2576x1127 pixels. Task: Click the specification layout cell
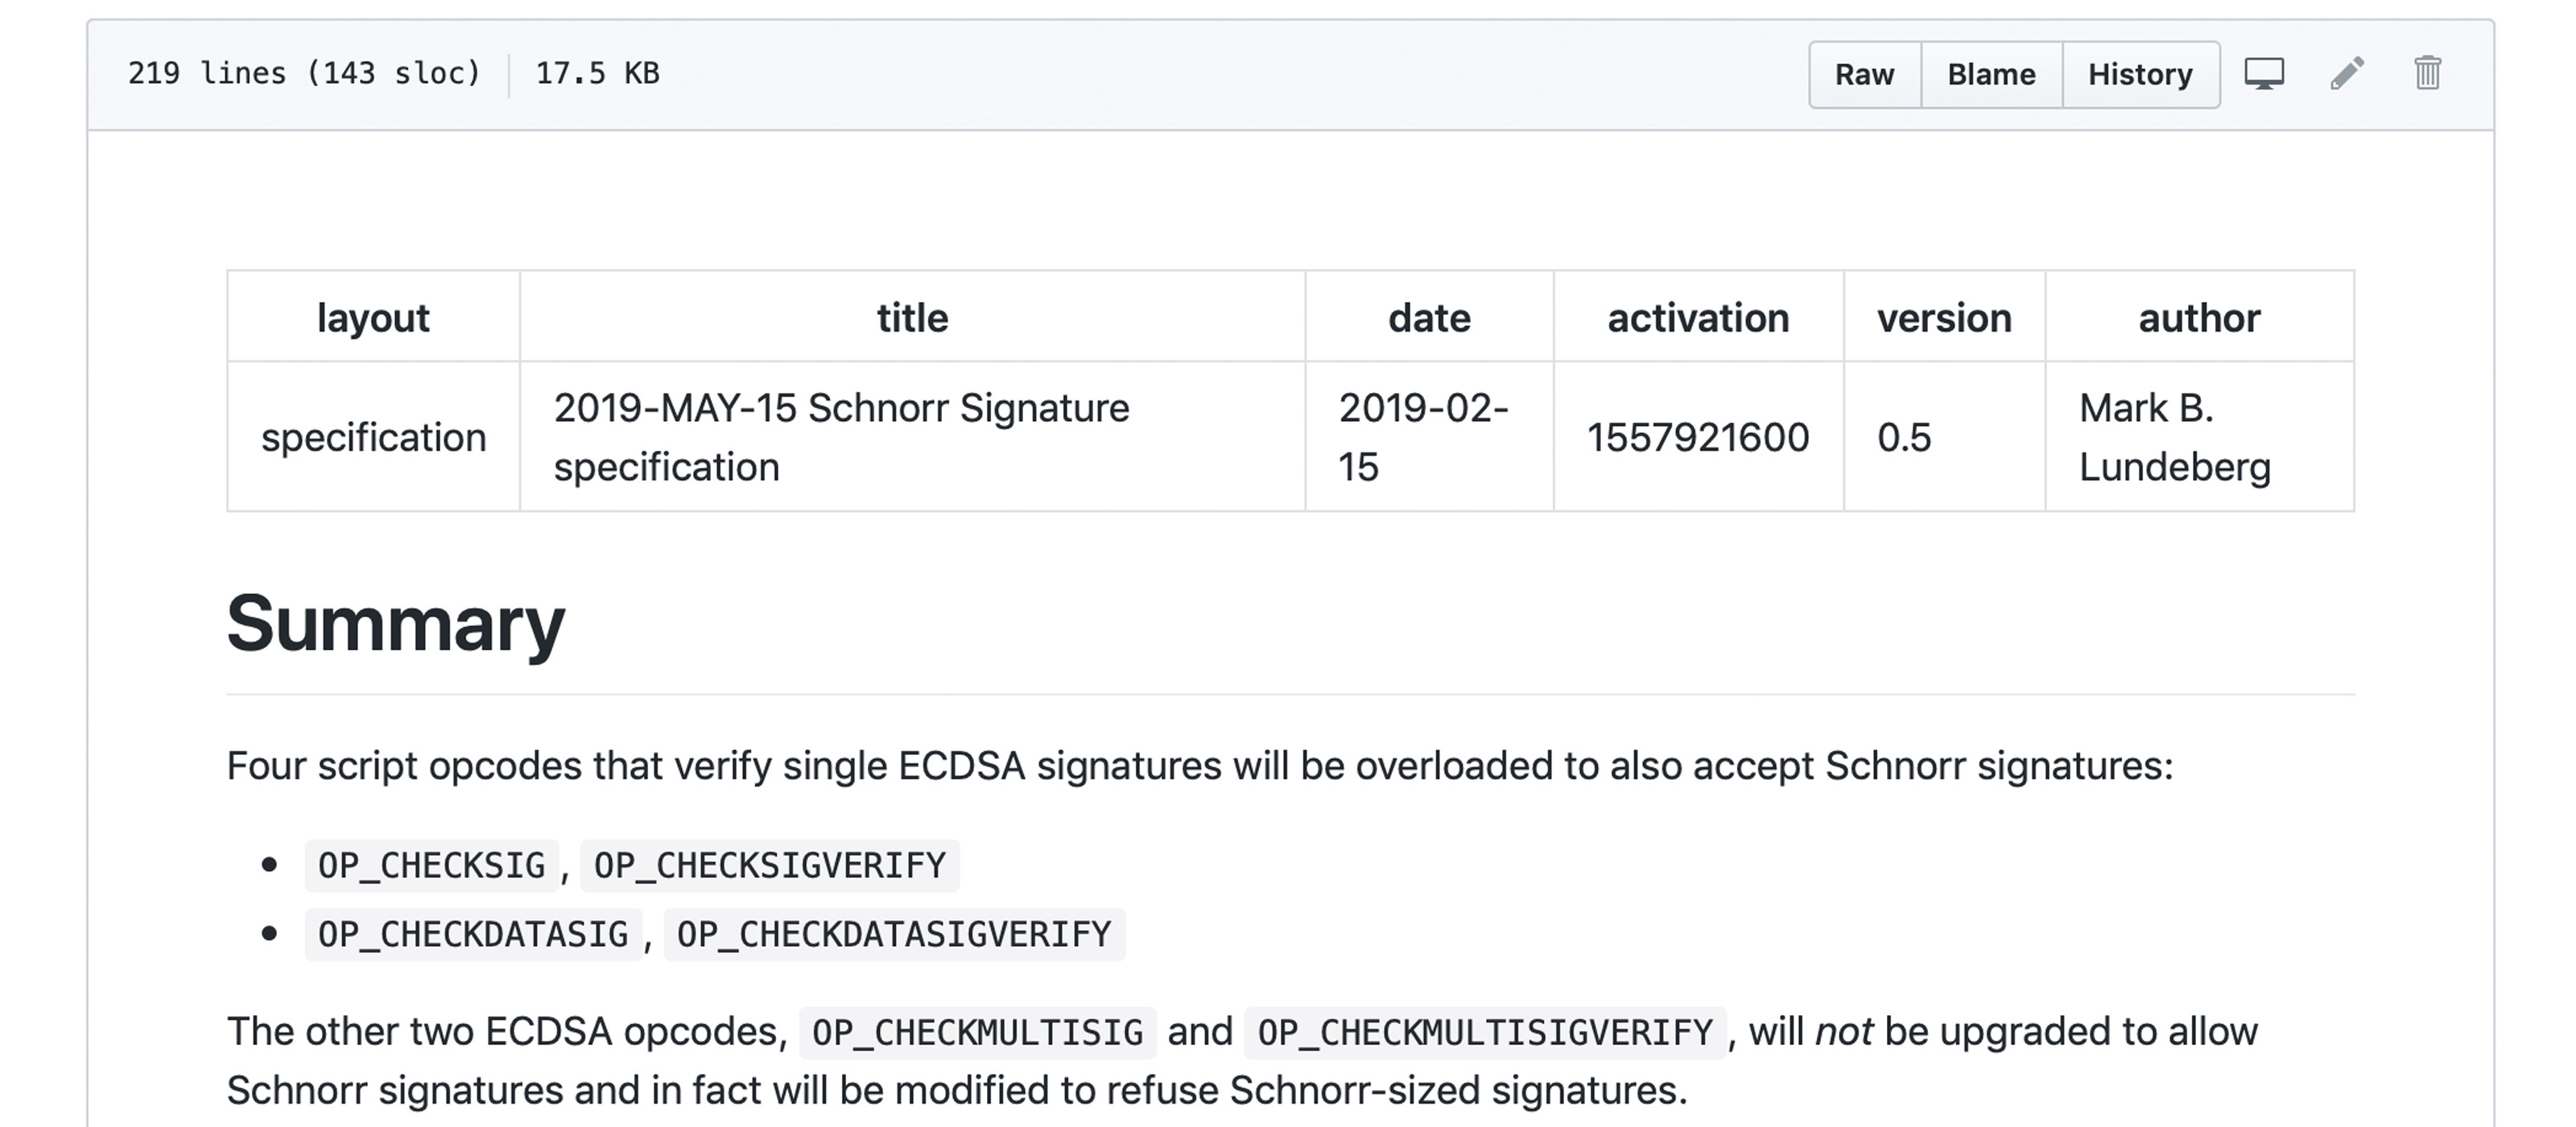374,437
